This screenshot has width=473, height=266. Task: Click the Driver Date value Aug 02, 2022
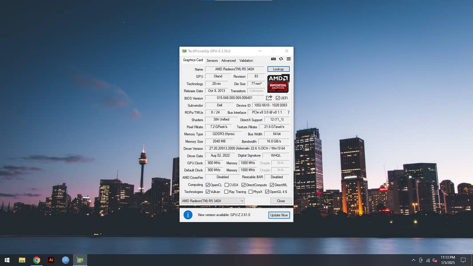click(220, 156)
